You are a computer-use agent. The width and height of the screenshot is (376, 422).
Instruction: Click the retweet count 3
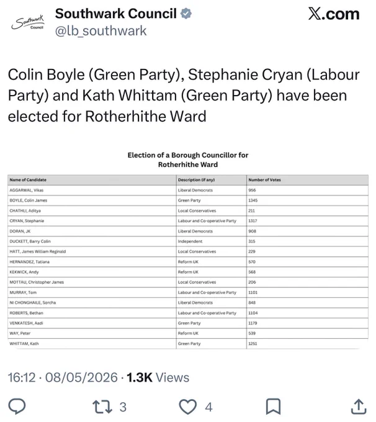(123, 407)
